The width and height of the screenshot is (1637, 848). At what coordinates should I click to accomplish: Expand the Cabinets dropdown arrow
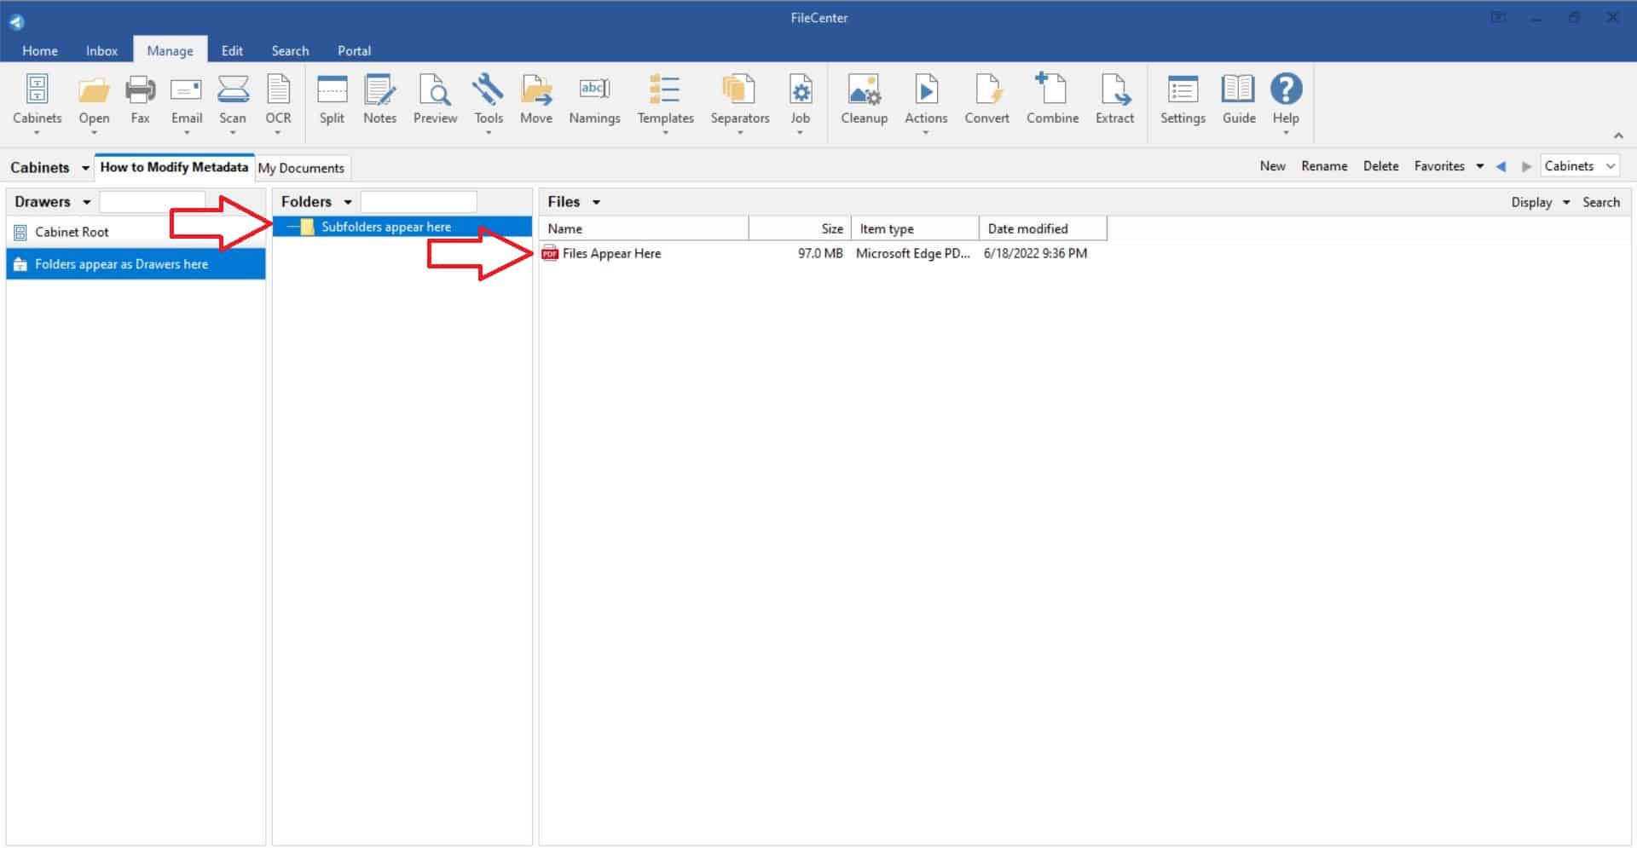point(85,168)
